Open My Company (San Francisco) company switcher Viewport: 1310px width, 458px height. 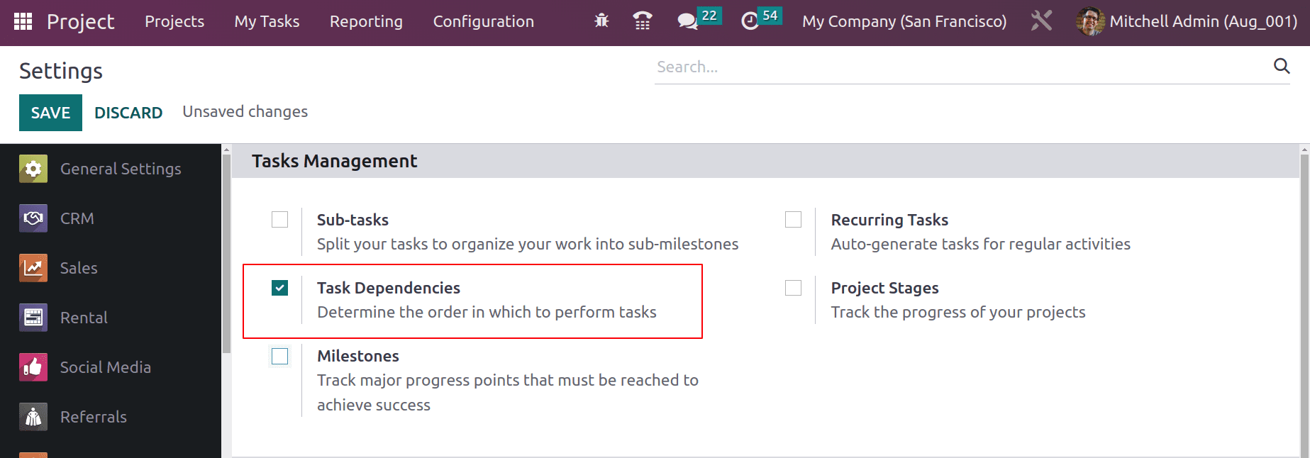tap(904, 21)
